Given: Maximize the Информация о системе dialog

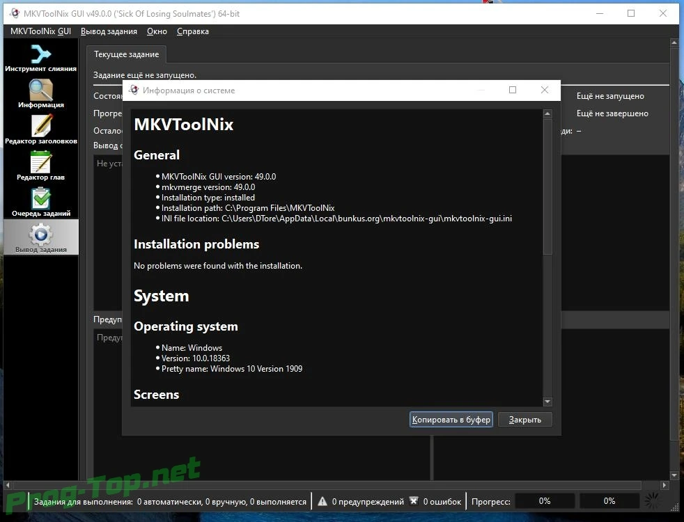Looking at the screenshot, I should click(513, 90).
